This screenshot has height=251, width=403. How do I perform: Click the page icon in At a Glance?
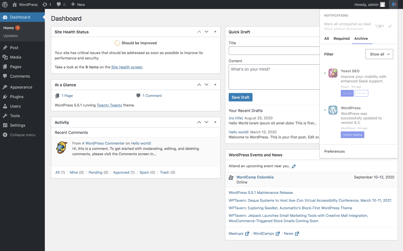57,96
